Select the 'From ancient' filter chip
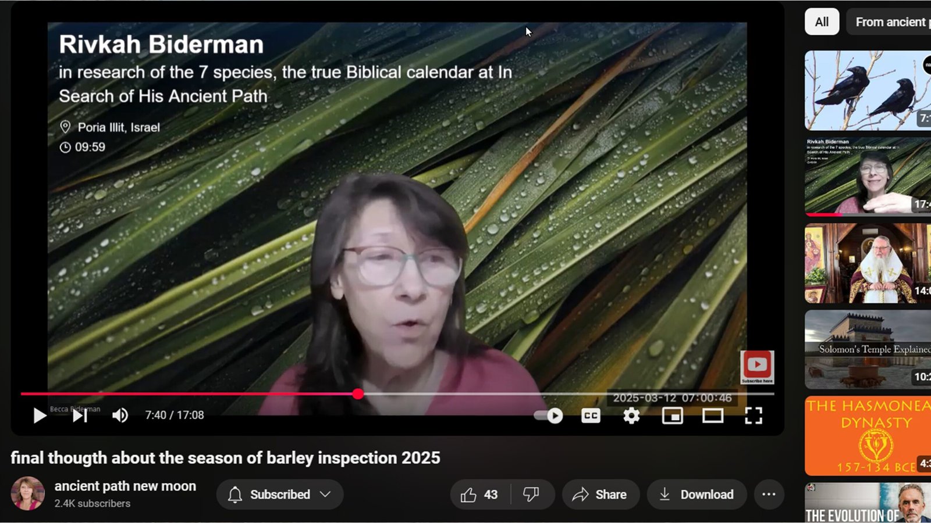The height and width of the screenshot is (523, 931). coord(889,22)
